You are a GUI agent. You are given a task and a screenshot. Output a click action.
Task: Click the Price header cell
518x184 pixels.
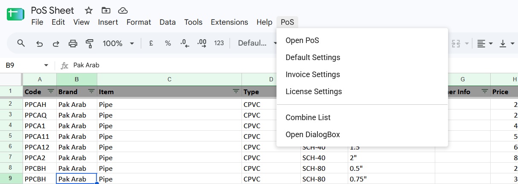504,92
